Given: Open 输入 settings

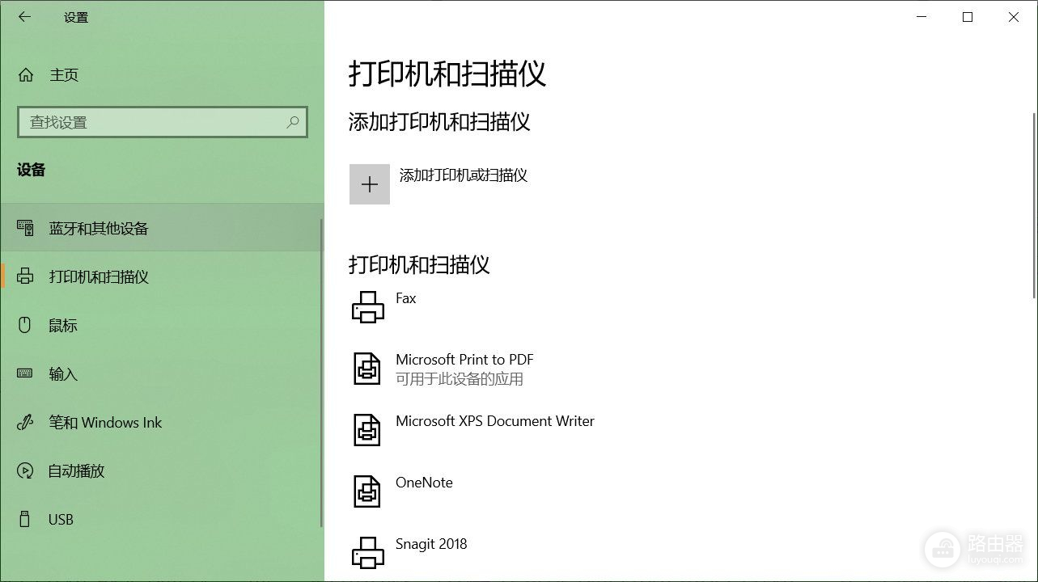Looking at the screenshot, I should click(162, 373).
